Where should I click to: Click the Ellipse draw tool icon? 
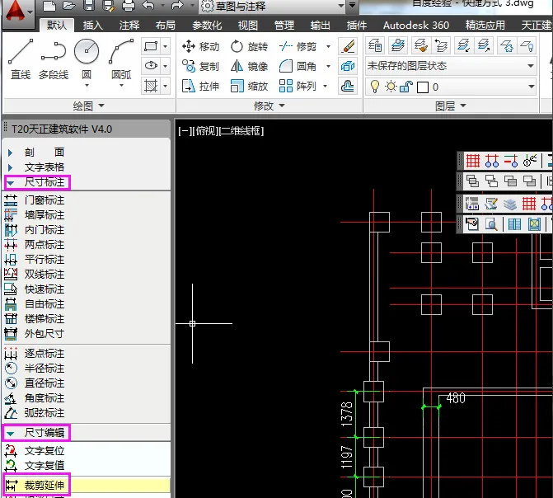click(151, 66)
